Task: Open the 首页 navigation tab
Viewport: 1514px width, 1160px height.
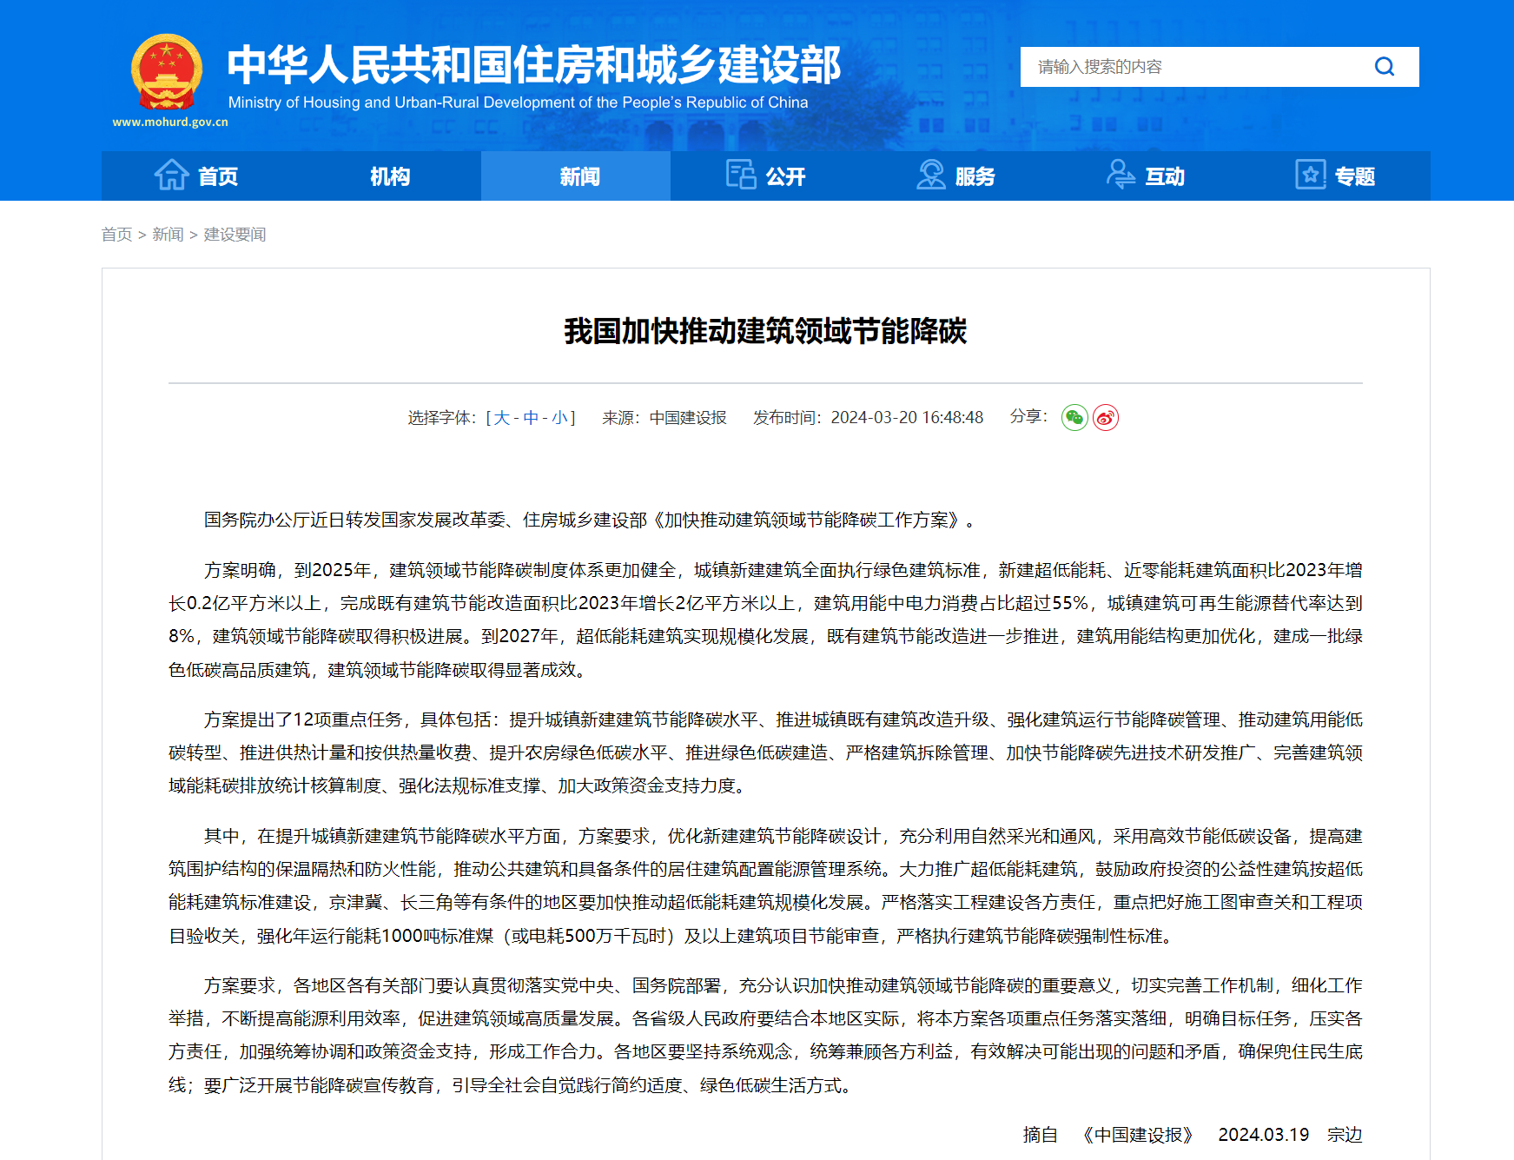Action: click(x=196, y=176)
